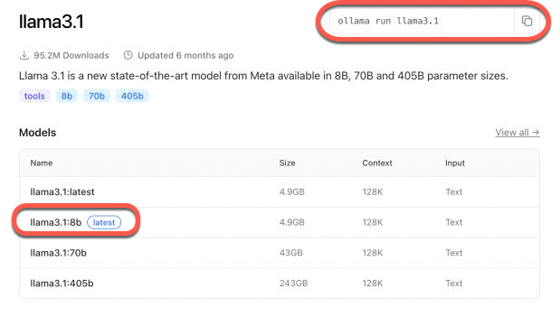Click the Context column header

(377, 163)
